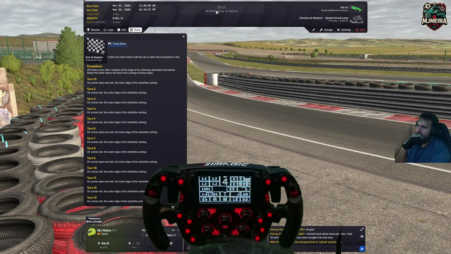Image resolution: width=451 pixels, height=254 pixels.
Task: Click the Turn 9 rule heading
Action: 91,158
